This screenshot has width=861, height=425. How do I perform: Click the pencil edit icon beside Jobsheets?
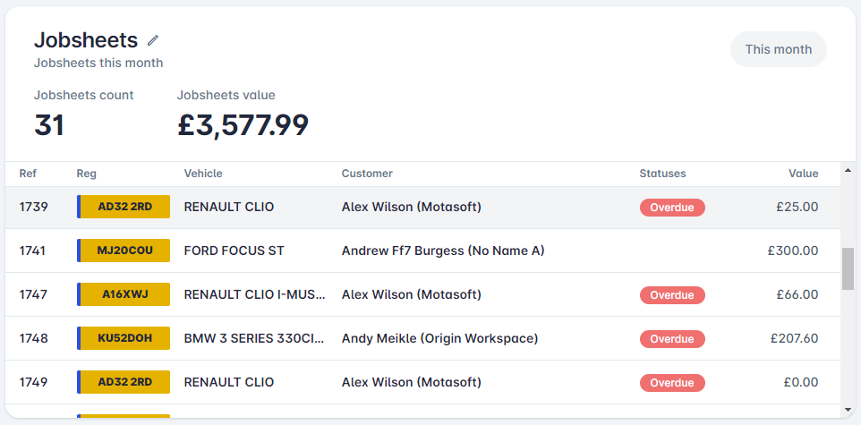153,40
